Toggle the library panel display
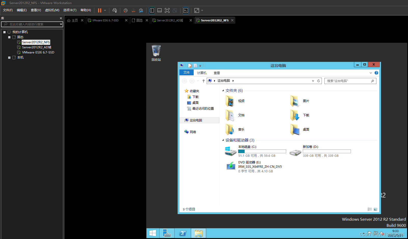Screen dimensions: 408x239 pos(152,10)
